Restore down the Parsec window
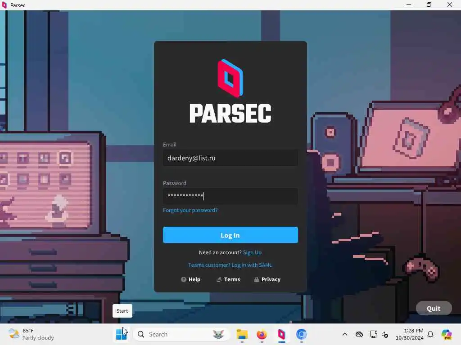The image size is (461, 345). click(x=429, y=4)
